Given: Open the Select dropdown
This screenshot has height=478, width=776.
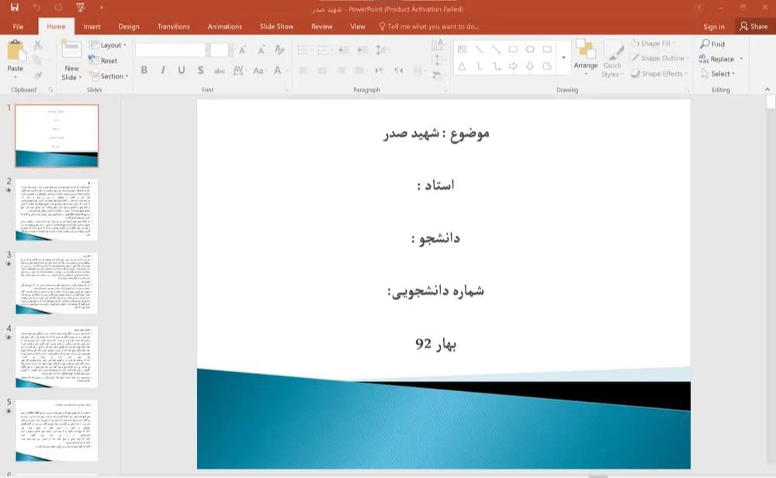Looking at the screenshot, I should pyautogui.click(x=719, y=74).
